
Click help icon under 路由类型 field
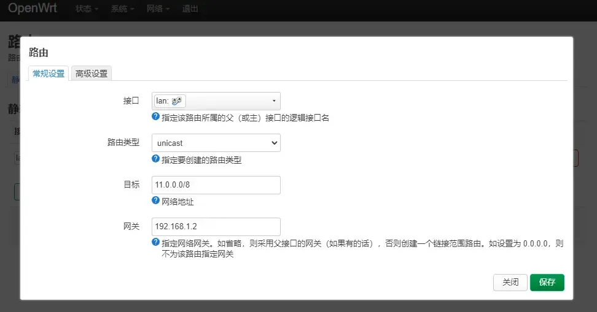(155, 159)
